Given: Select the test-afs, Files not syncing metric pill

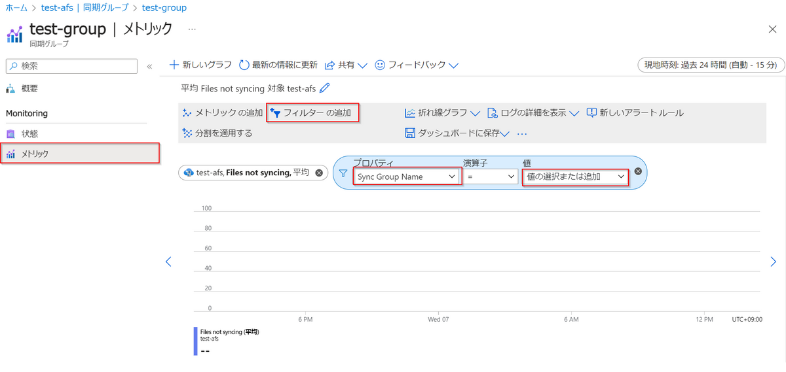Looking at the screenshot, I should (253, 173).
